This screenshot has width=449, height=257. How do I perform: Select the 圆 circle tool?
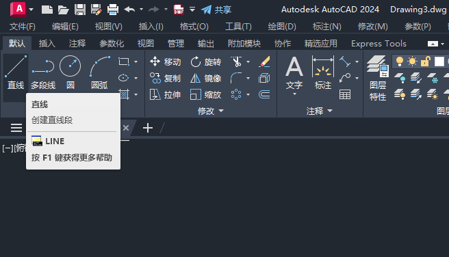[x=70, y=72]
